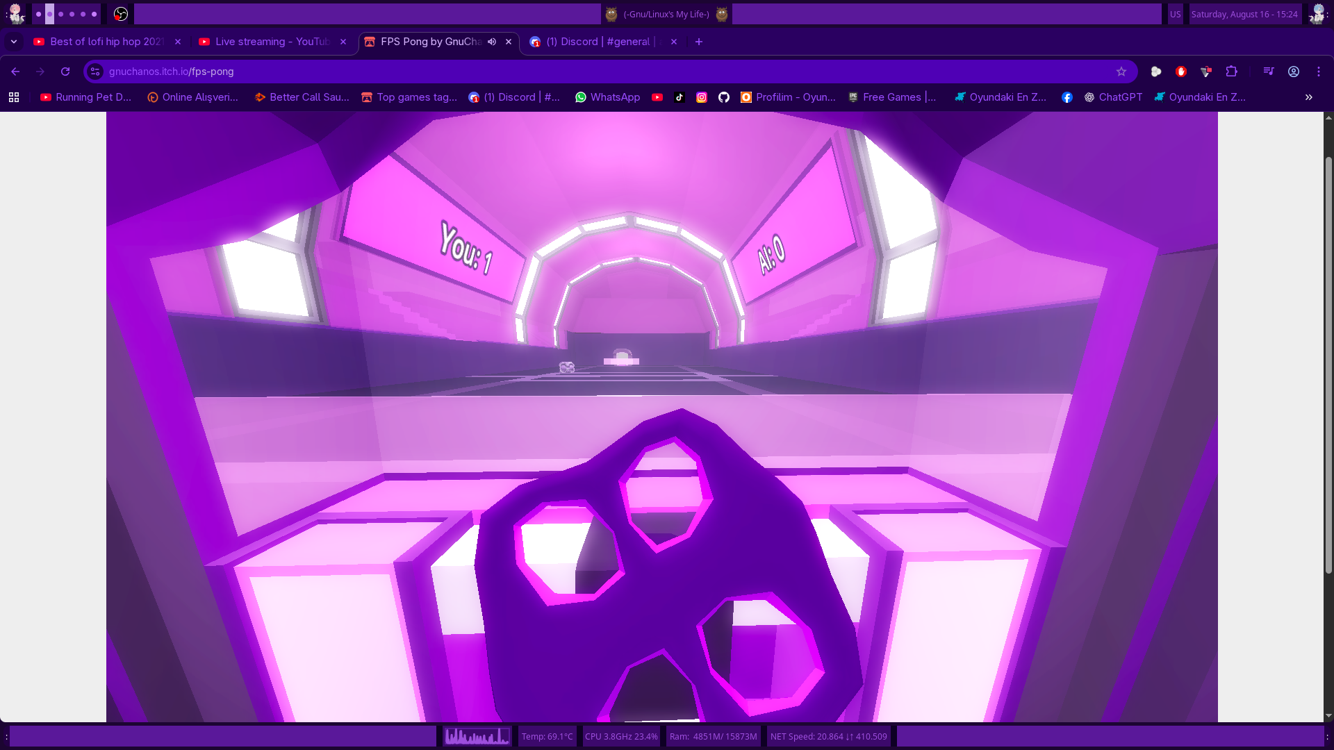Viewport: 1334px width, 750px height.
Task: Bookmark this page with the star icon
Action: coord(1121,72)
